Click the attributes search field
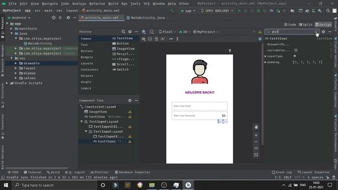The image size is (338, 190). pos(292,32)
